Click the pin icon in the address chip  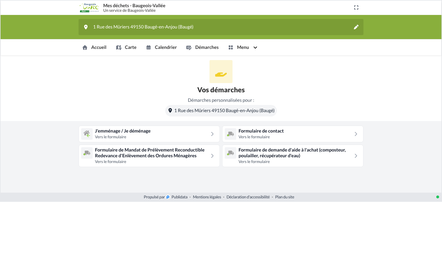170,110
